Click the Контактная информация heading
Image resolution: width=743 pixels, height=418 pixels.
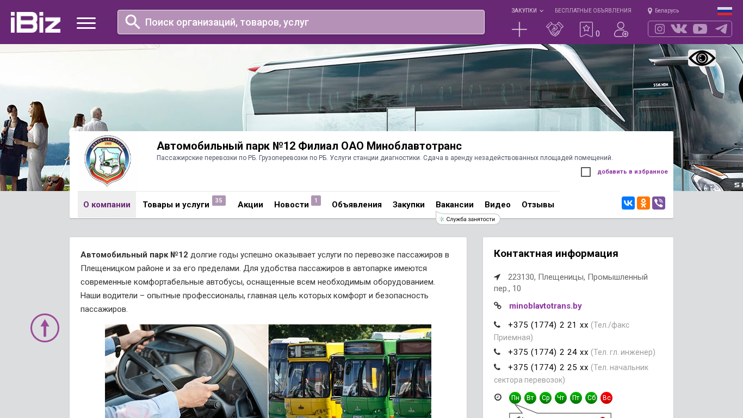[x=556, y=254]
